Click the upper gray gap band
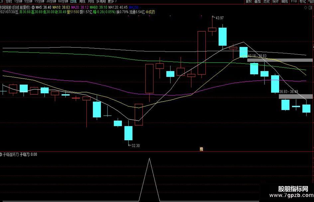The height and width of the screenshot is (202, 314). 280,60
